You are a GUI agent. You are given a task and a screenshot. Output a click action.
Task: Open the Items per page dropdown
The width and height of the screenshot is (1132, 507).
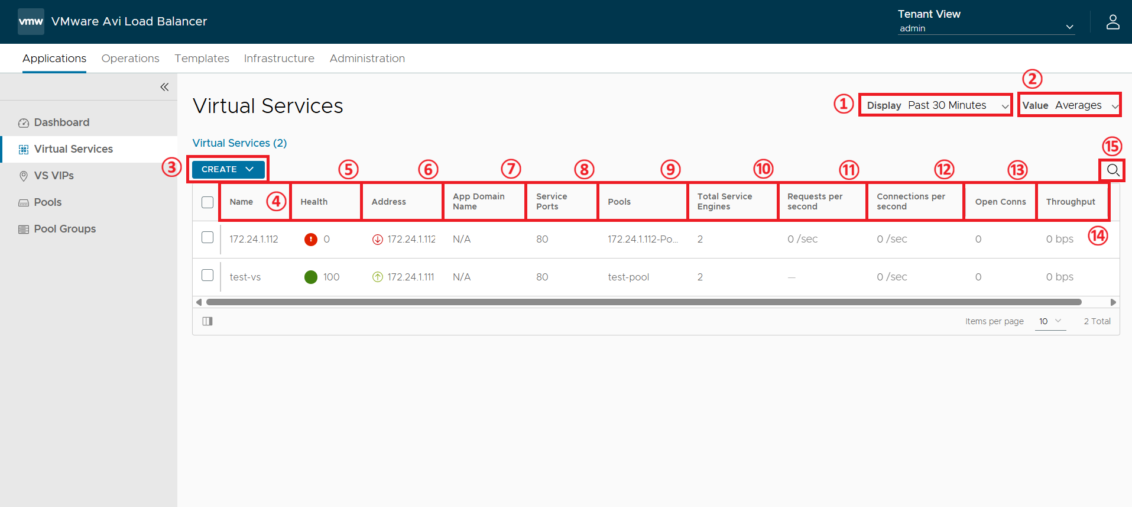click(x=1050, y=321)
